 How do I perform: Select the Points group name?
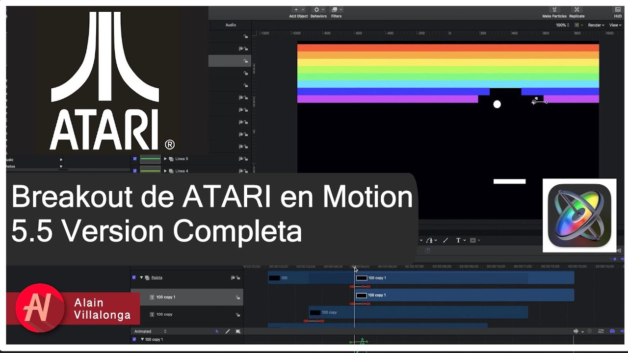click(x=157, y=277)
